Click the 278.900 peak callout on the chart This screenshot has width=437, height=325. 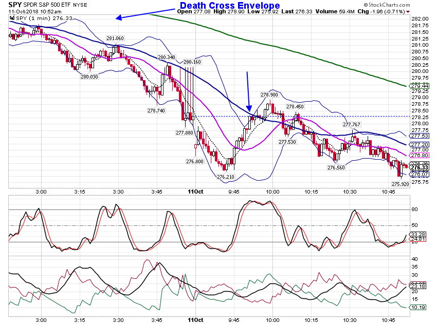point(269,95)
